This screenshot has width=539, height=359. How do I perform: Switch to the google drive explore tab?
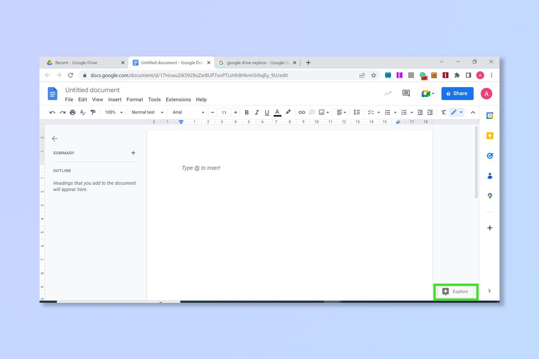pyautogui.click(x=256, y=62)
